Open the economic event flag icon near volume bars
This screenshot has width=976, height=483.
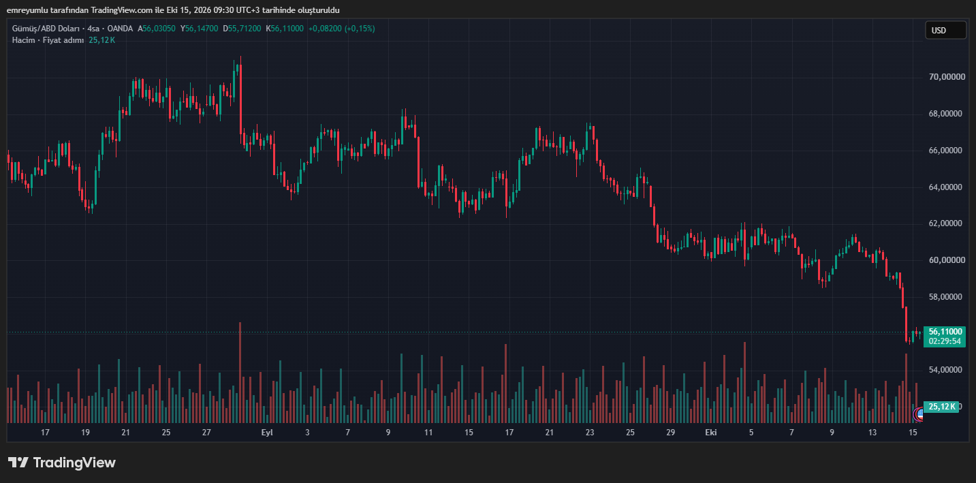point(919,413)
